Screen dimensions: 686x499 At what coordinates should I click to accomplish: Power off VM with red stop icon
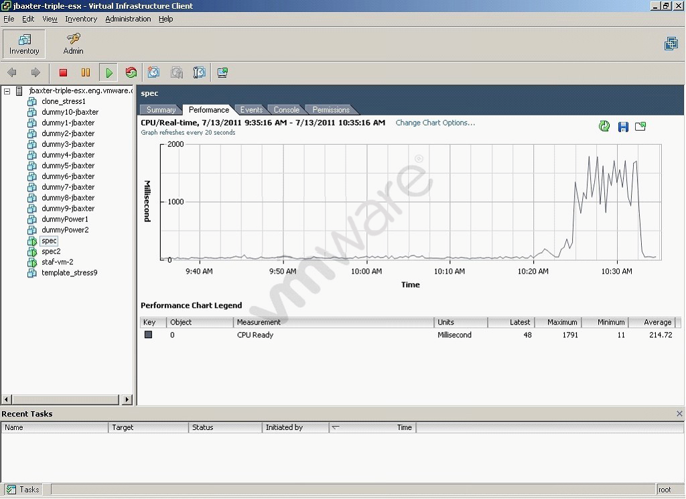(63, 72)
